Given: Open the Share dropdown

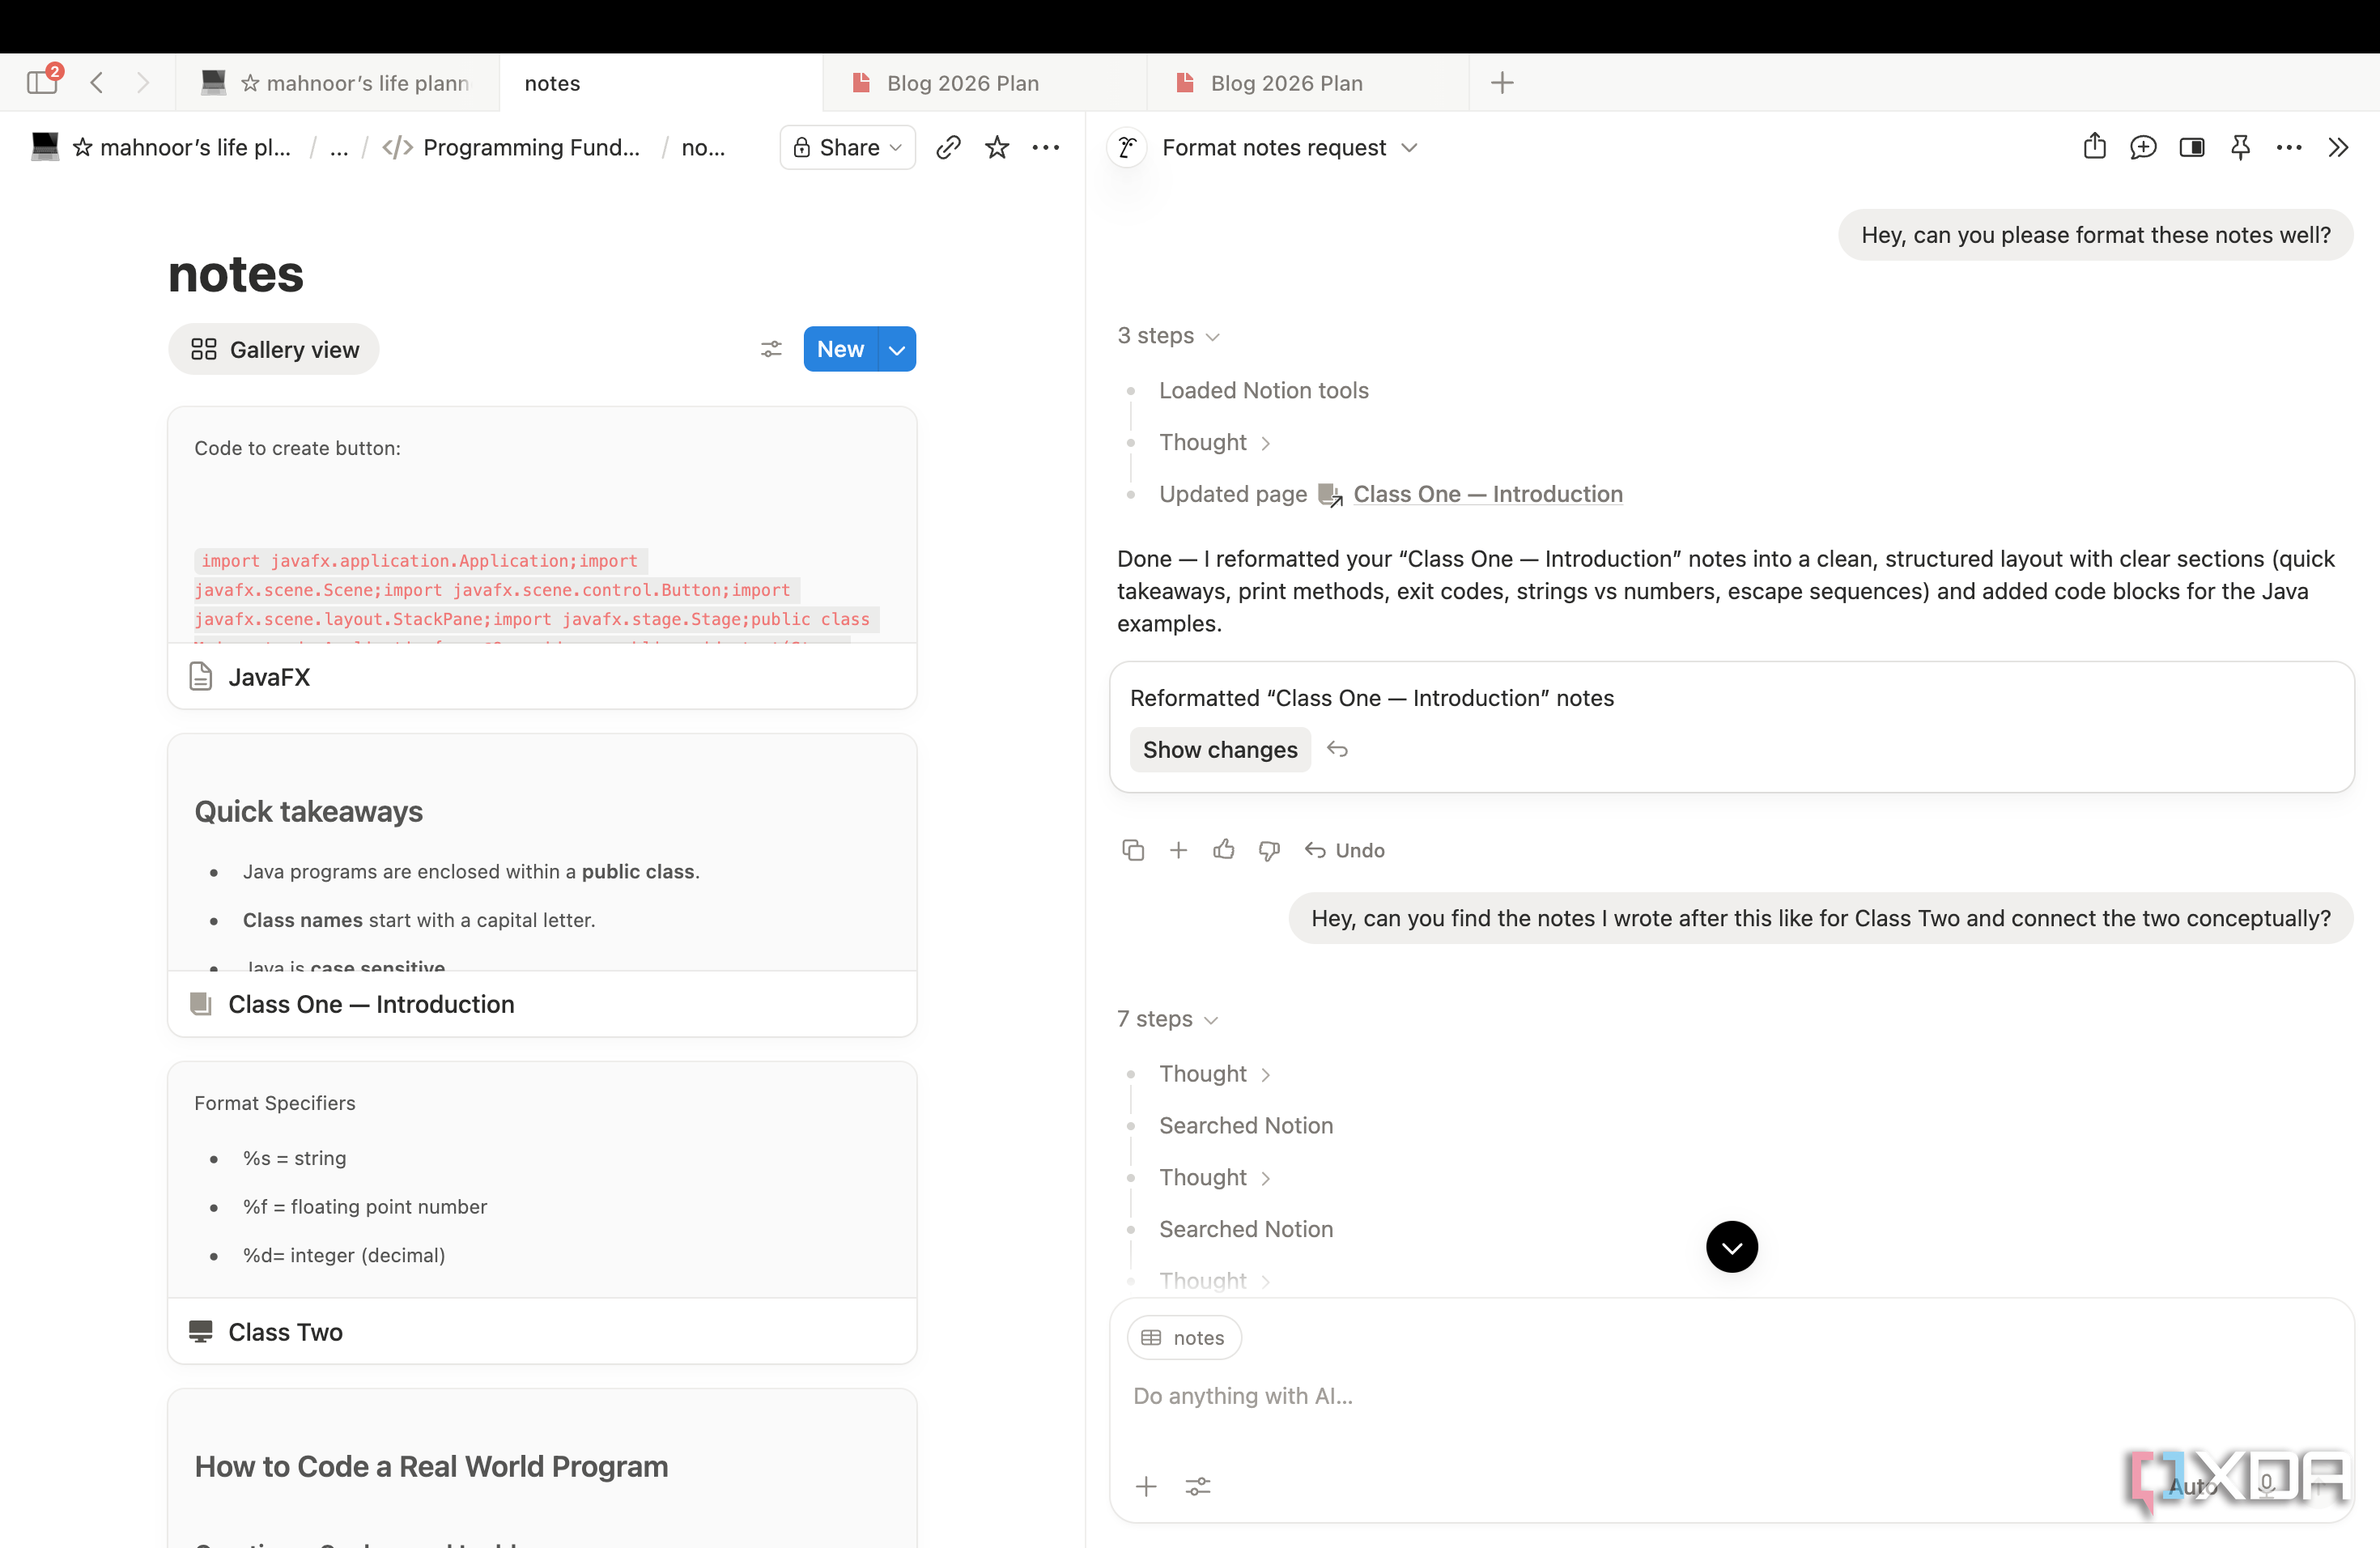Looking at the screenshot, I should tap(847, 147).
